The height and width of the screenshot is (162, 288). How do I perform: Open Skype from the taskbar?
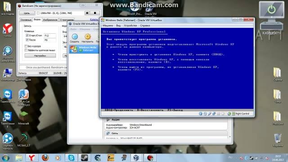(71, 158)
